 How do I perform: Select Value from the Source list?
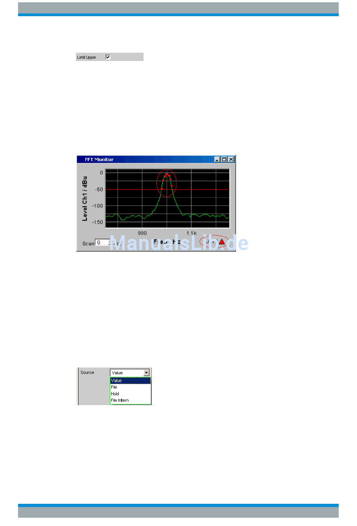130,381
